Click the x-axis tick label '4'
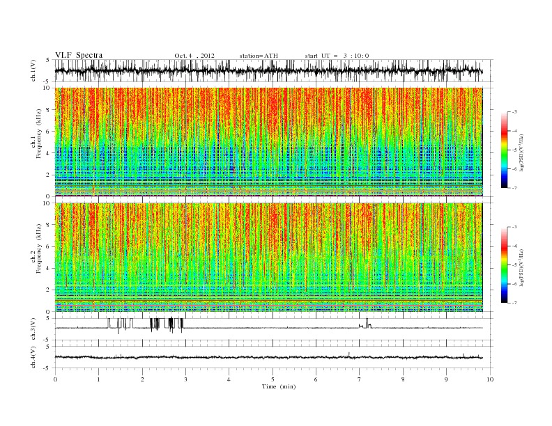552x426 pixels. pos(229,379)
